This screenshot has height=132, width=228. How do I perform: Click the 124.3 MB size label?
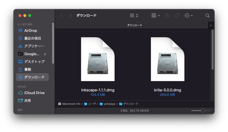coord(98,95)
